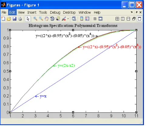Click the Show Plot Tools and Dock icon

[100, 19]
